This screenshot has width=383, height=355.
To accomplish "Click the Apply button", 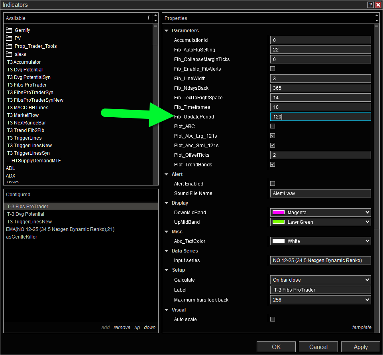I will coord(360,347).
